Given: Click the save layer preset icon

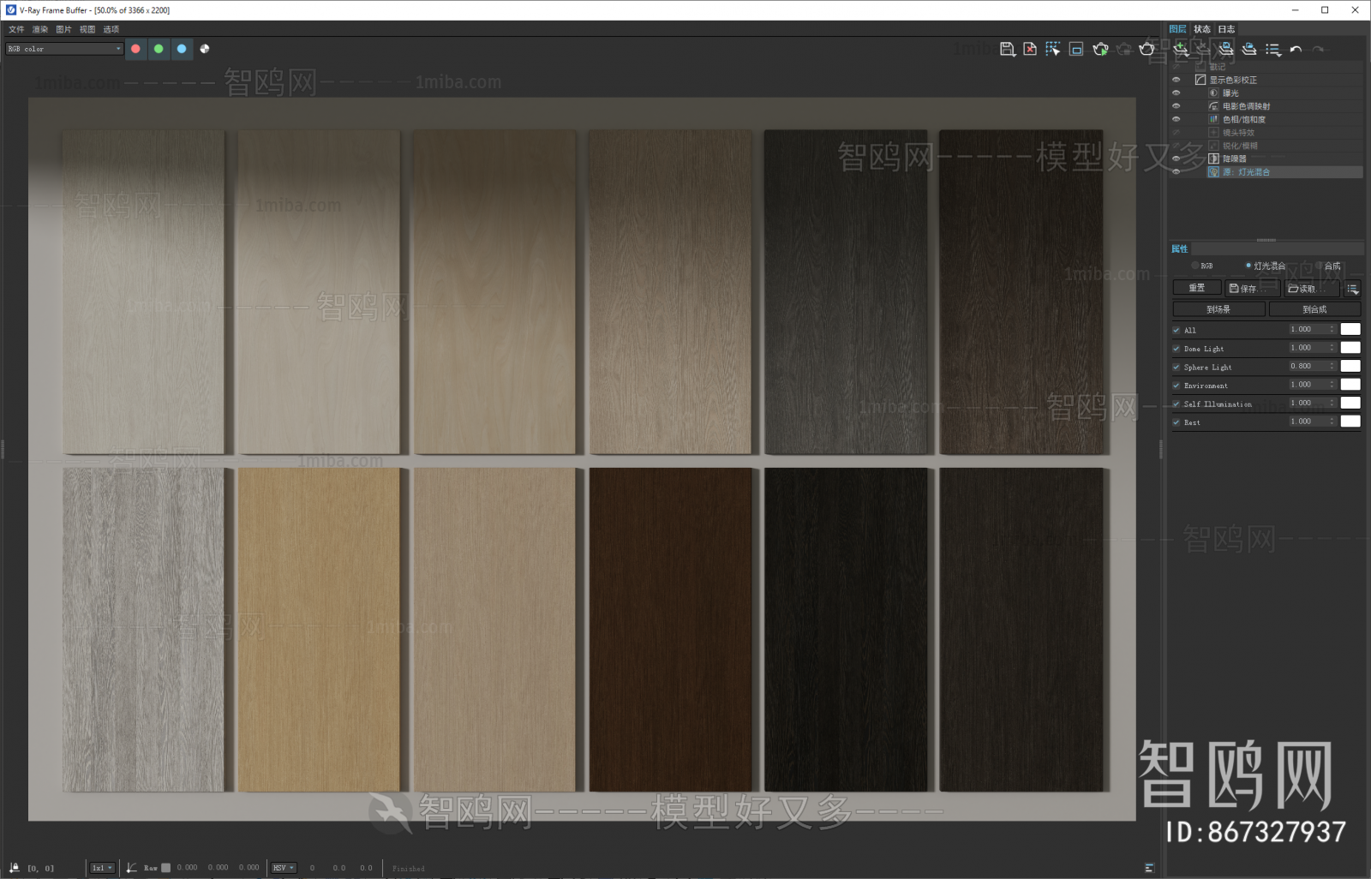Looking at the screenshot, I should pyautogui.click(x=1226, y=49).
